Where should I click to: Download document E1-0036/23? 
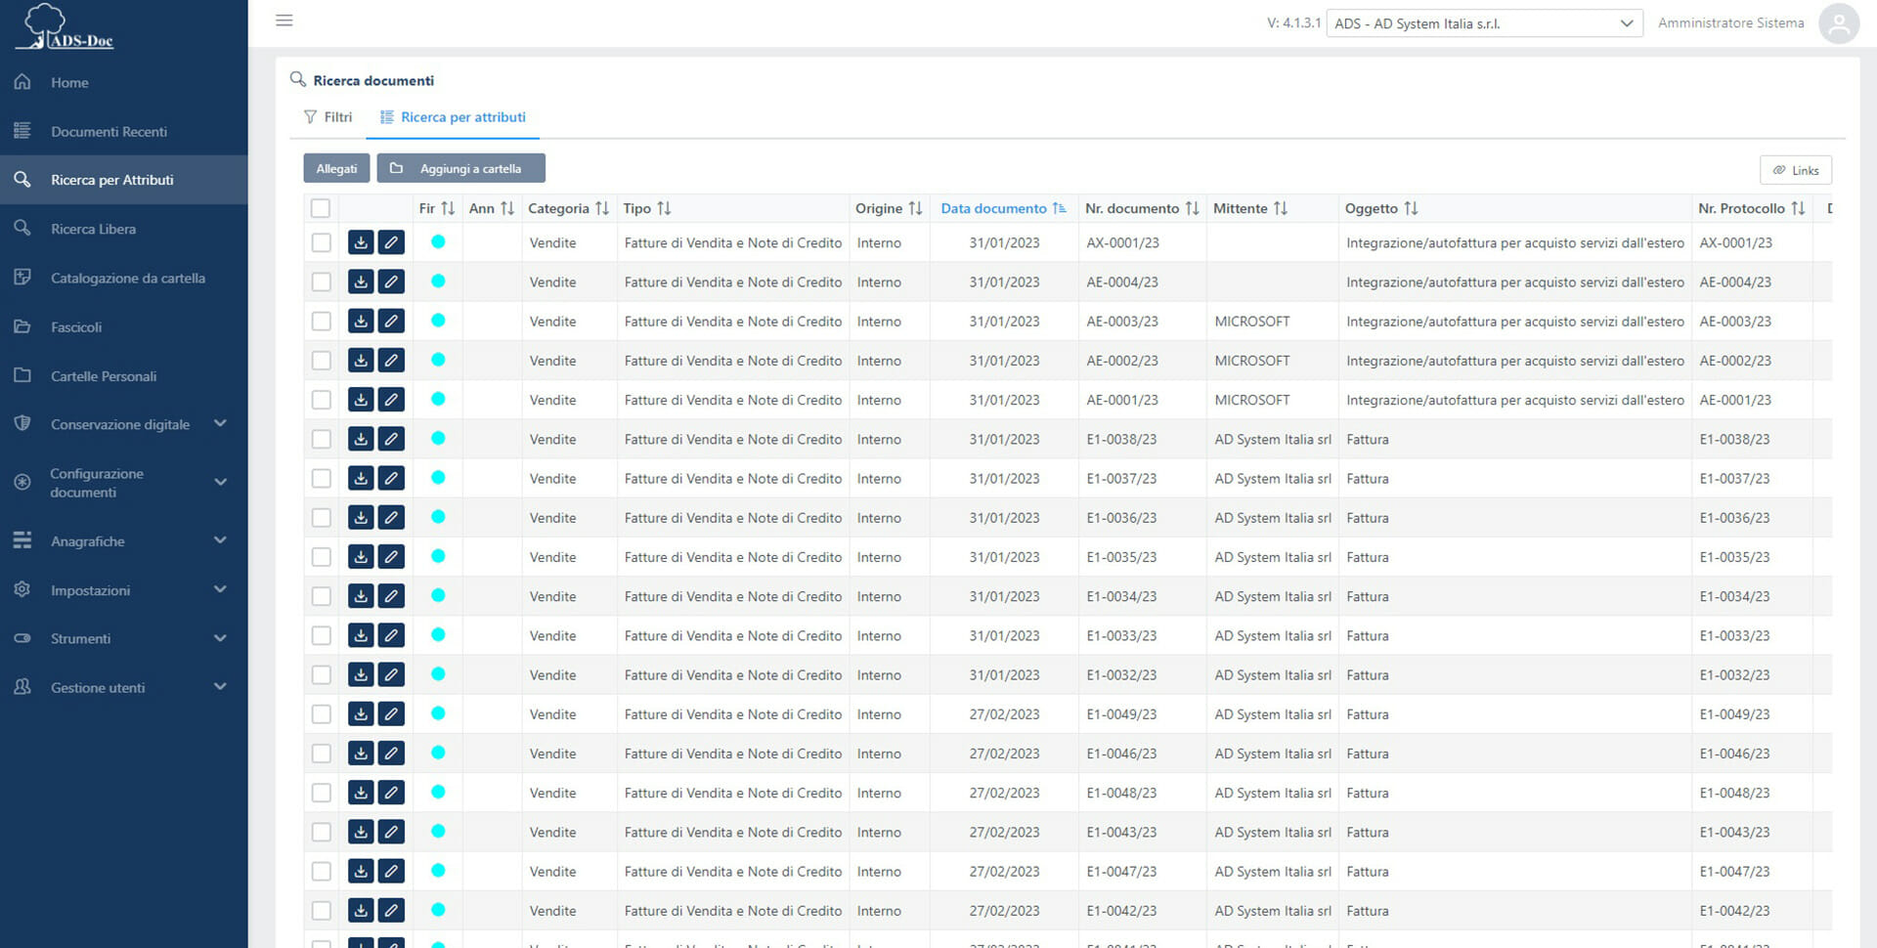[x=361, y=517]
